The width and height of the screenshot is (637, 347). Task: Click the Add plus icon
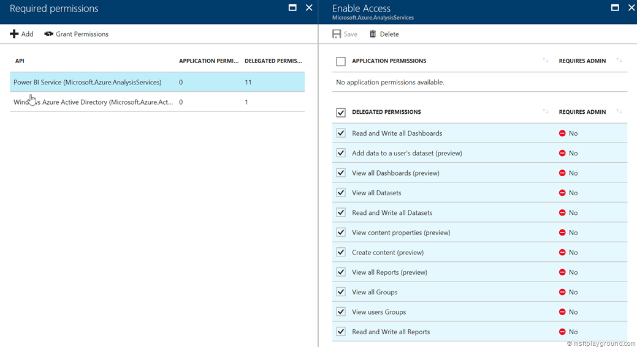[x=14, y=34]
